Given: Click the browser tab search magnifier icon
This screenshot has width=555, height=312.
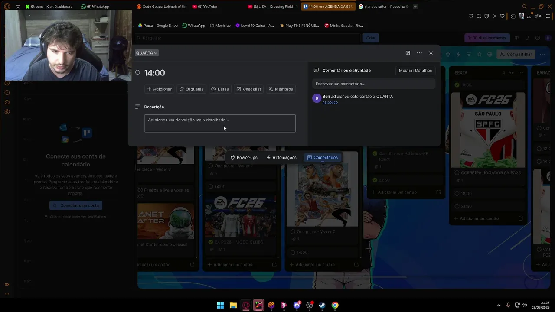Looking at the screenshot, I should [x=524, y=6].
